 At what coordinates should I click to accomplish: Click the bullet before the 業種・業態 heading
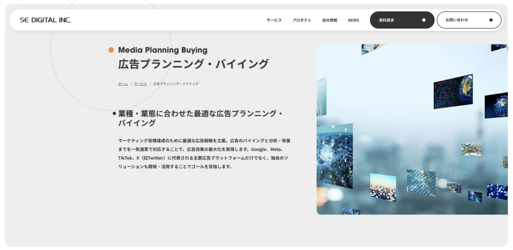tap(114, 114)
